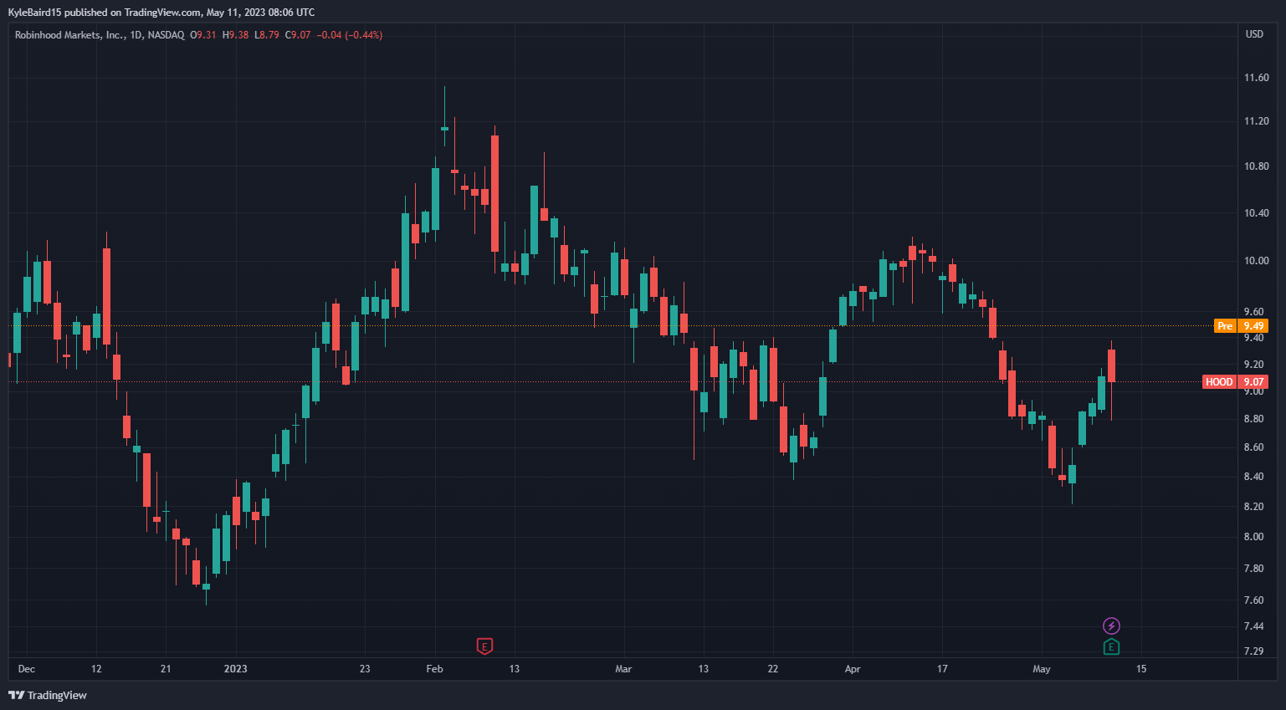The height and width of the screenshot is (710, 1286).
Task: Click the 10.40 price axis label
Action: (x=1257, y=213)
